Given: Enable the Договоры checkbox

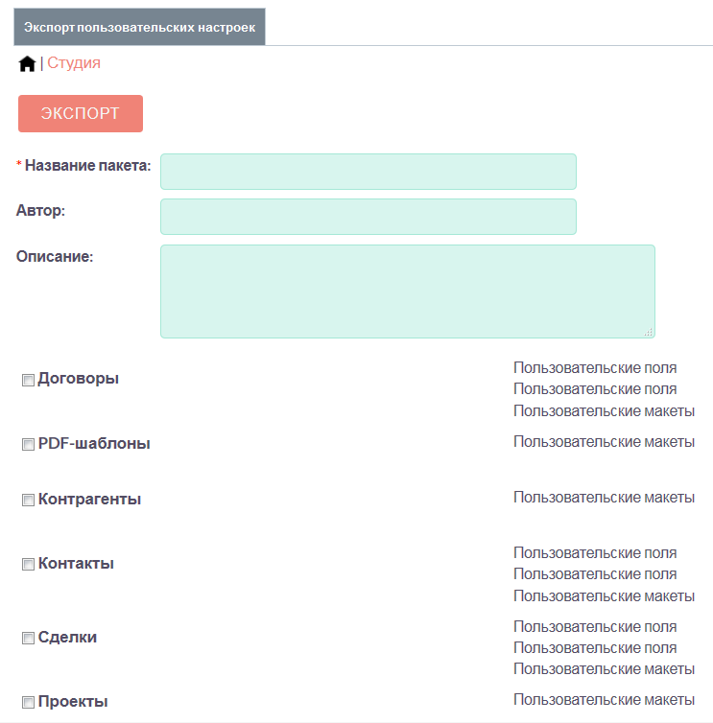Looking at the screenshot, I should 28,380.
